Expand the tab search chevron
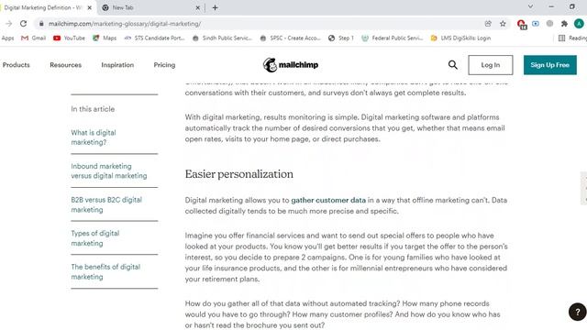Image resolution: width=587 pixels, height=330 pixels. click(530, 6)
